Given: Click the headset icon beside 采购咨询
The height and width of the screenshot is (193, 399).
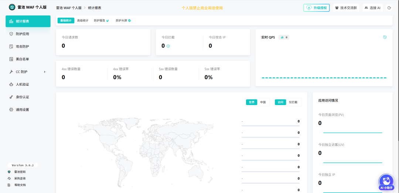Looking at the screenshot, I should coord(9,179).
